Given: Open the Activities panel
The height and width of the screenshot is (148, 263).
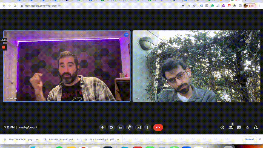Looking at the screenshot, I should click(x=247, y=127).
